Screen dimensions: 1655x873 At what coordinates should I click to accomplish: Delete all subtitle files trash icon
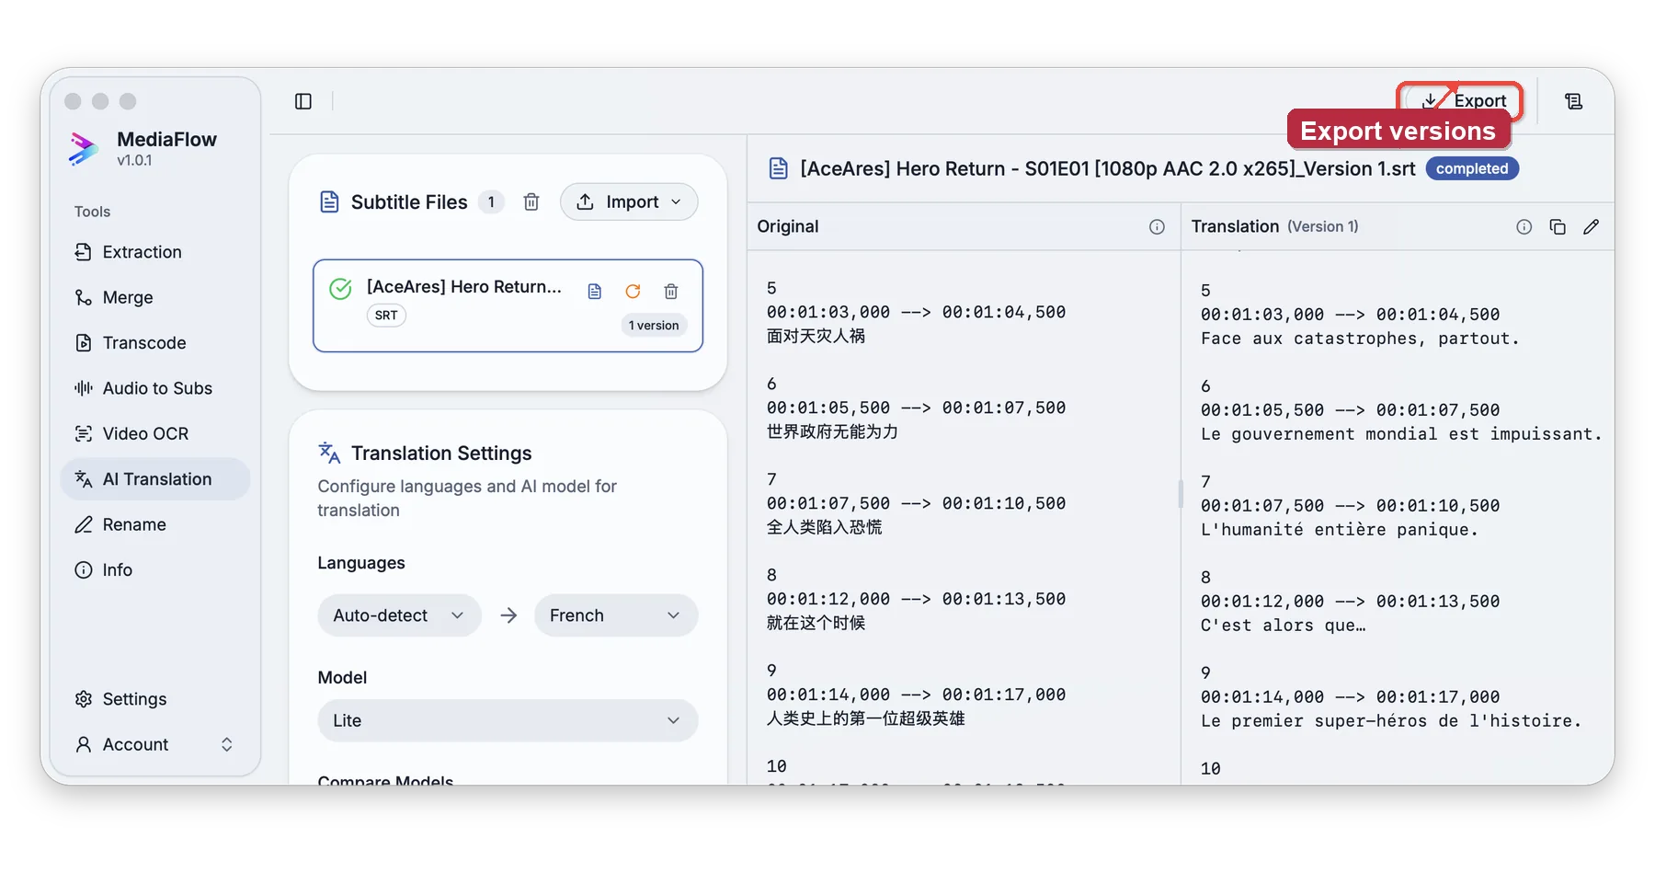point(531,201)
